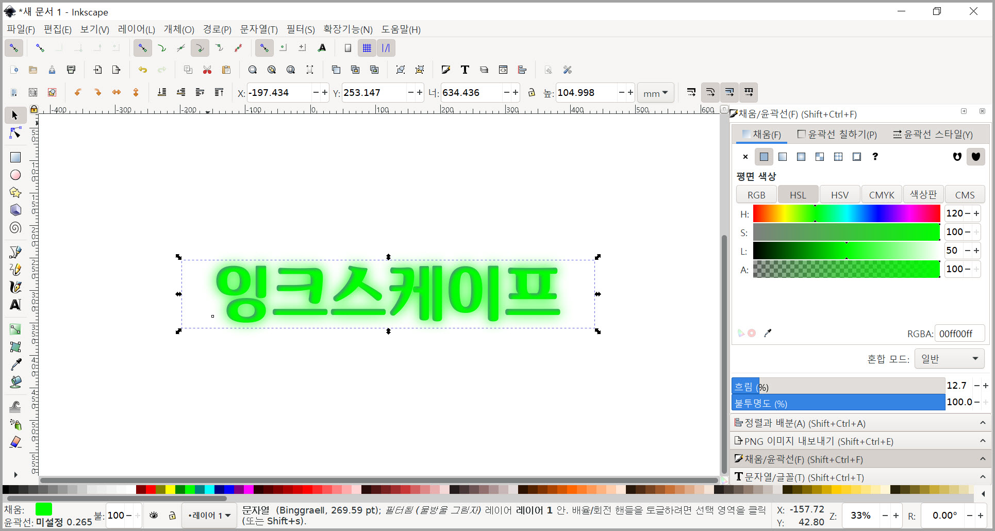Select the arrow Selector tool
The image size is (995, 531).
pos(15,115)
